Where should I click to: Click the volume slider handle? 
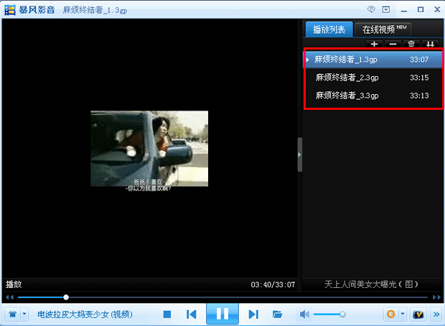(x=342, y=314)
